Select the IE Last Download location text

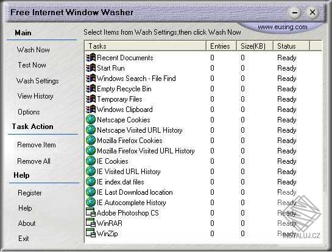(x=135, y=192)
